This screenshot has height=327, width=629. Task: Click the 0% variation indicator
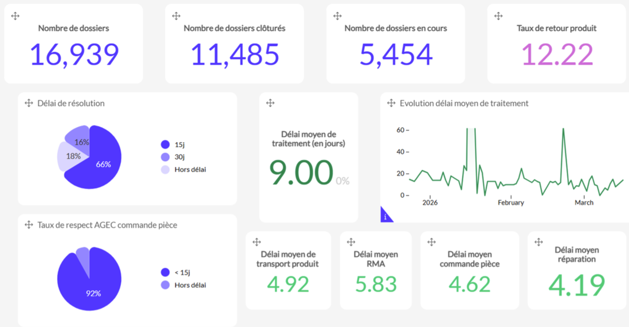[x=343, y=181]
